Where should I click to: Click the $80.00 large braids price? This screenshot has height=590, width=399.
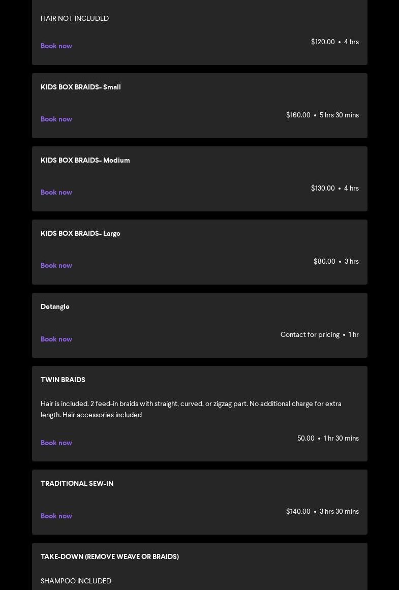pos(324,261)
